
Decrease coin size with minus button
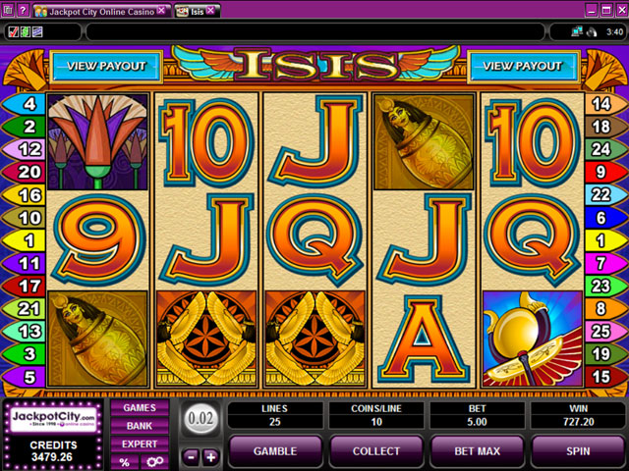[191, 456]
